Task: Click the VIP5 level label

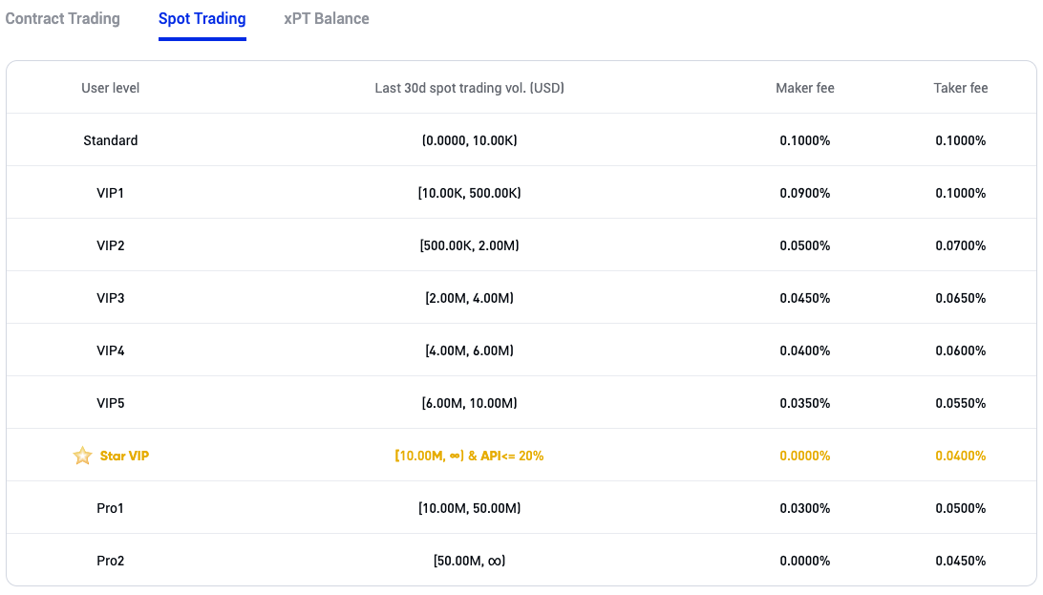Action: (x=111, y=403)
